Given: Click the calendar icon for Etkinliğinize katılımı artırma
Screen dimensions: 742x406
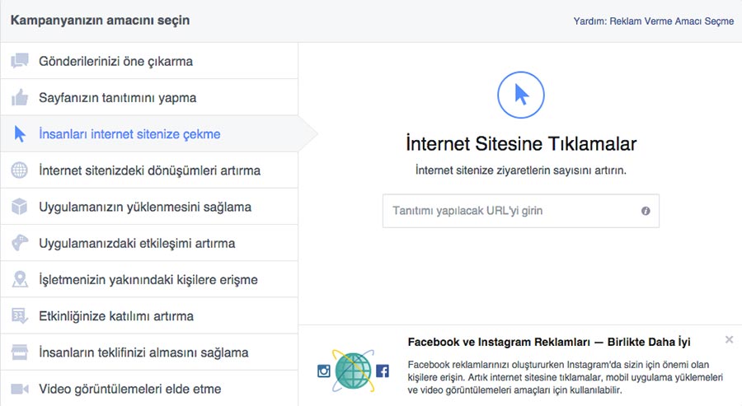Looking at the screenshot, I should coord(20,315).
